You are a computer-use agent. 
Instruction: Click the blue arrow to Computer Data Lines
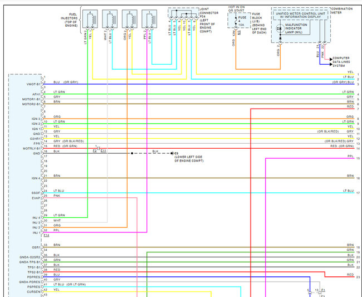tap(331, 64)
